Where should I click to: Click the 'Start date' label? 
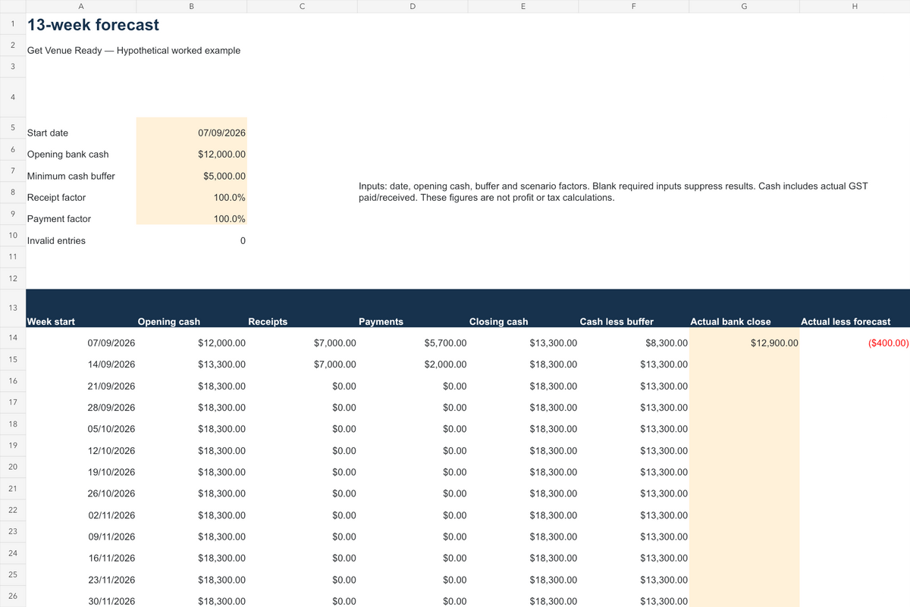(x=47, y=133)
